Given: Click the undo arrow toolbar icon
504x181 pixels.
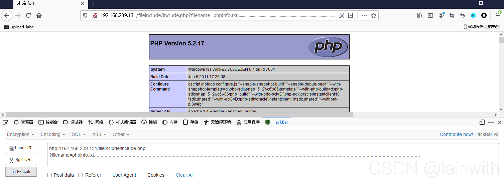Looking at the screenshot, I should tap(463, 15).
